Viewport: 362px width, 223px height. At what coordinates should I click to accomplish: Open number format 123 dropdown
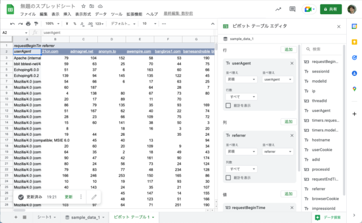pos(100,24)
